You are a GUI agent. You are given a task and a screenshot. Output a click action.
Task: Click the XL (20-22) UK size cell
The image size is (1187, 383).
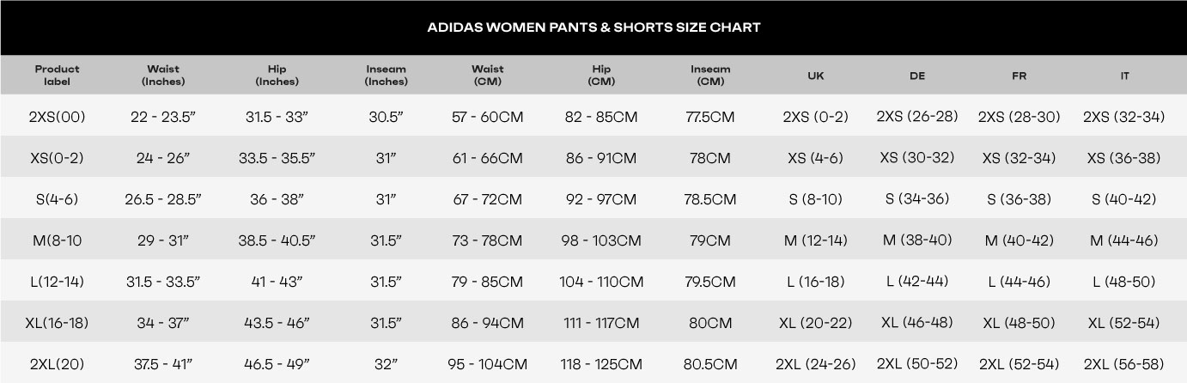816,323
